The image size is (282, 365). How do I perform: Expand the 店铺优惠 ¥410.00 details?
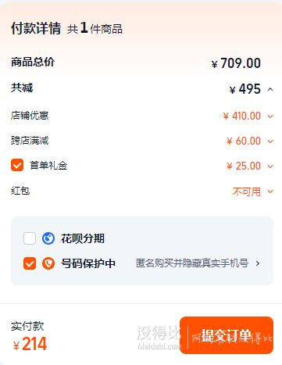coord(270,116)
